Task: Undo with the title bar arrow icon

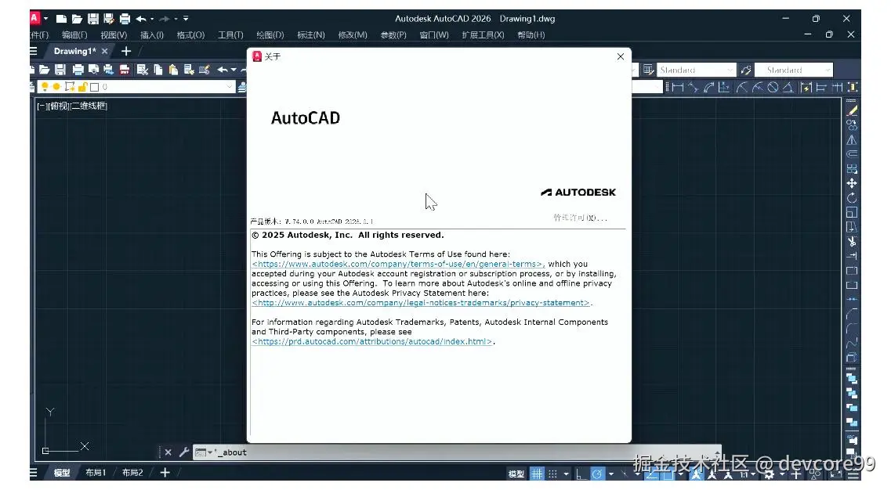Action: [x=141, y=19]
